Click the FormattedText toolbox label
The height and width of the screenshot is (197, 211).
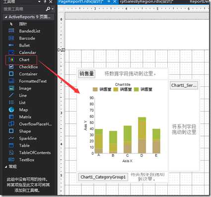click(x=33, y=81)
